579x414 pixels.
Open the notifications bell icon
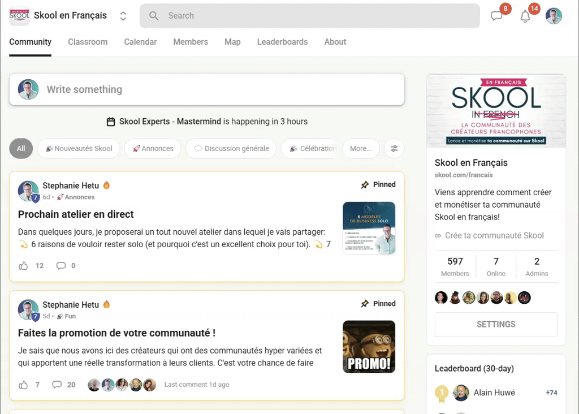coord(525,16)
